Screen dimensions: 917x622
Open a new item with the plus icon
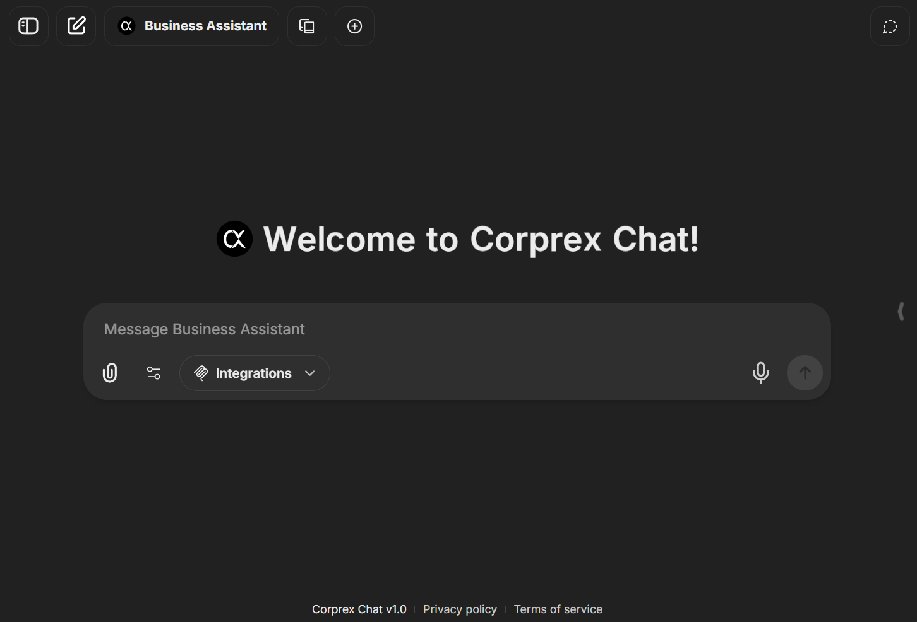pos(354,26)
